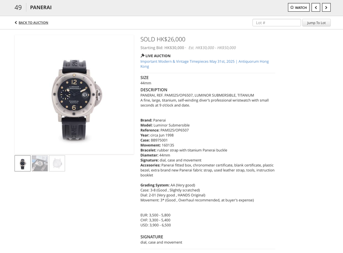Click the Jump To Lot button

tap(316, 23)
